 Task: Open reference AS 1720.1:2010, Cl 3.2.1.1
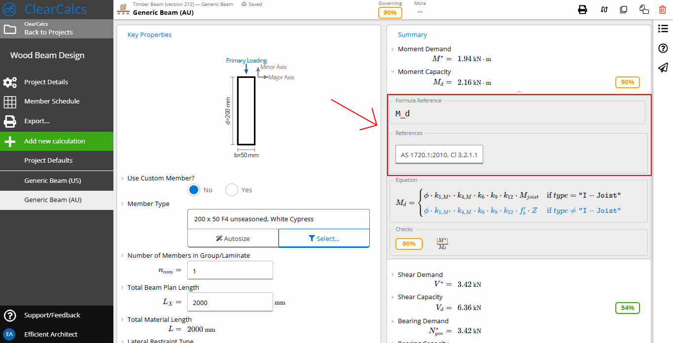tap(439, 155)
